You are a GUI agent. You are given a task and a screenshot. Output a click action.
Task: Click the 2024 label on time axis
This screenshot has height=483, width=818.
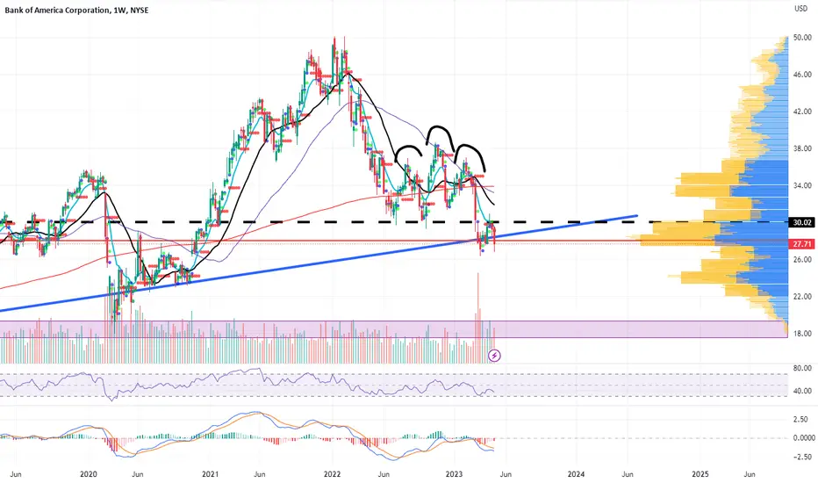point(576,474)
